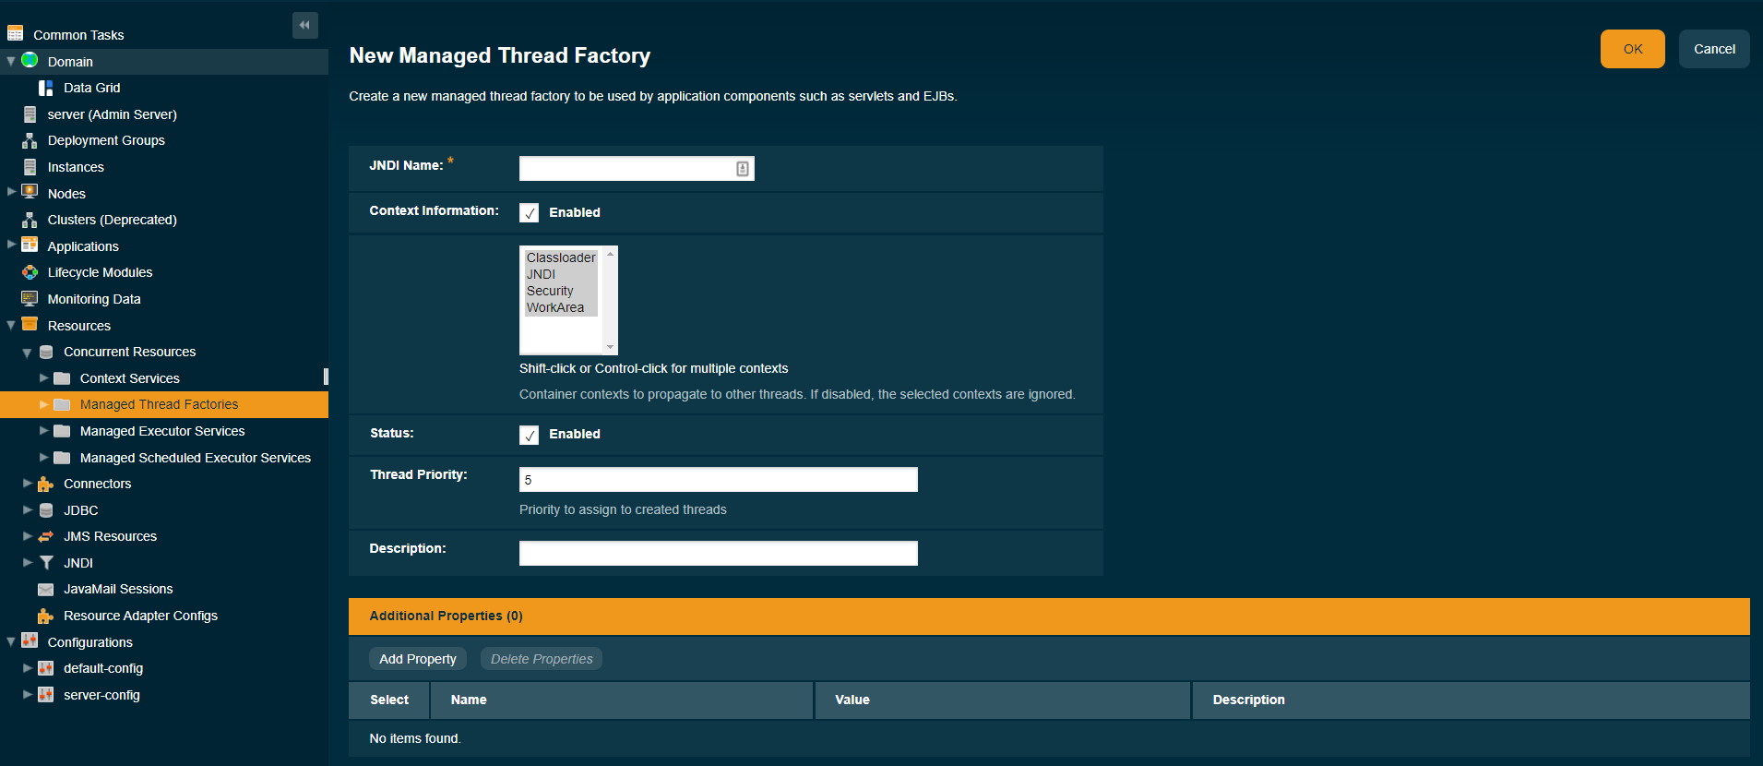Image resolution: width=1763 pixels, height=766 pixels.
Task: Click the JavaMail Sessions envelope icon
Action: tap(45, 589)
